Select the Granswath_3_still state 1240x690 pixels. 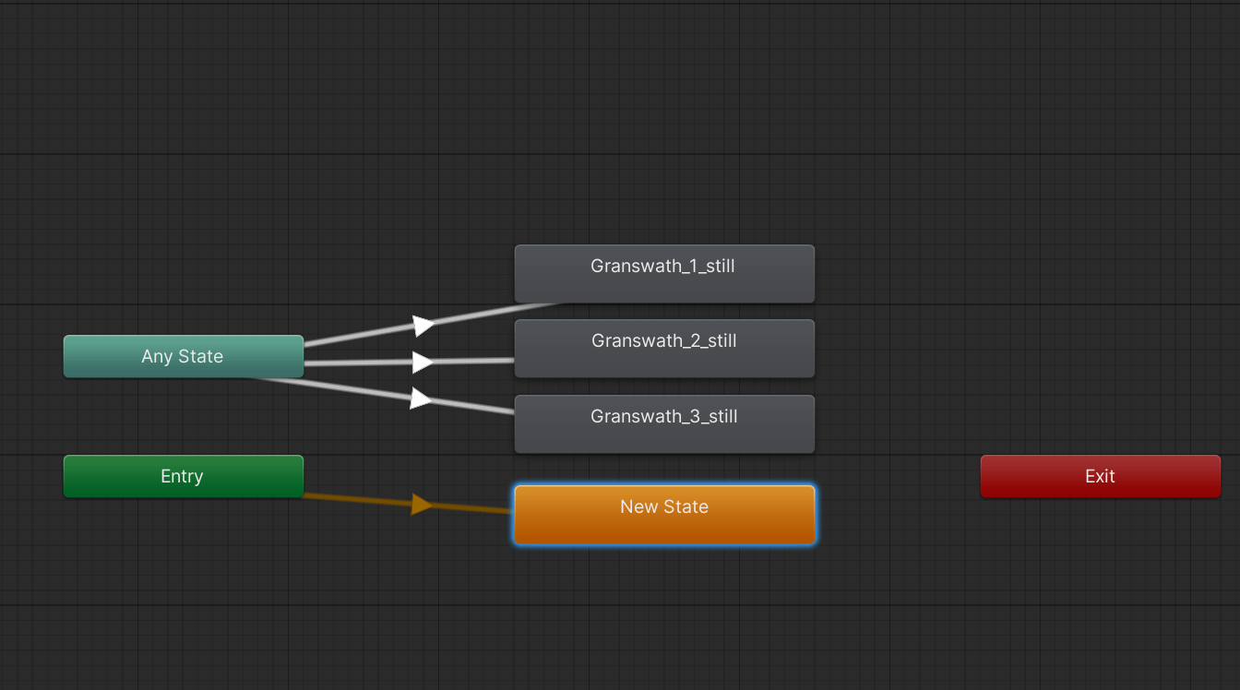[x=664, y=423]
